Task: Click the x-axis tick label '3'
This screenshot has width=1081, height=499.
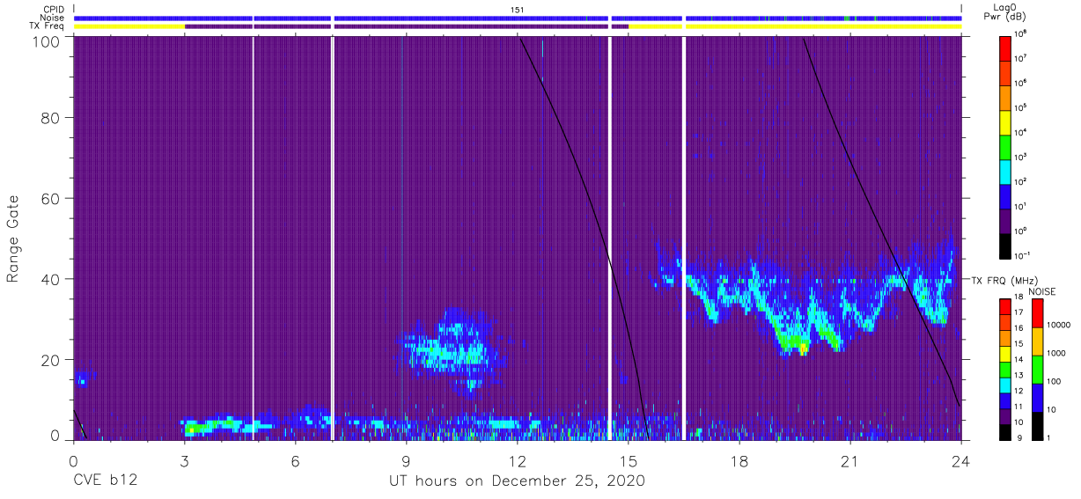Action: click(x=184, y=463)
